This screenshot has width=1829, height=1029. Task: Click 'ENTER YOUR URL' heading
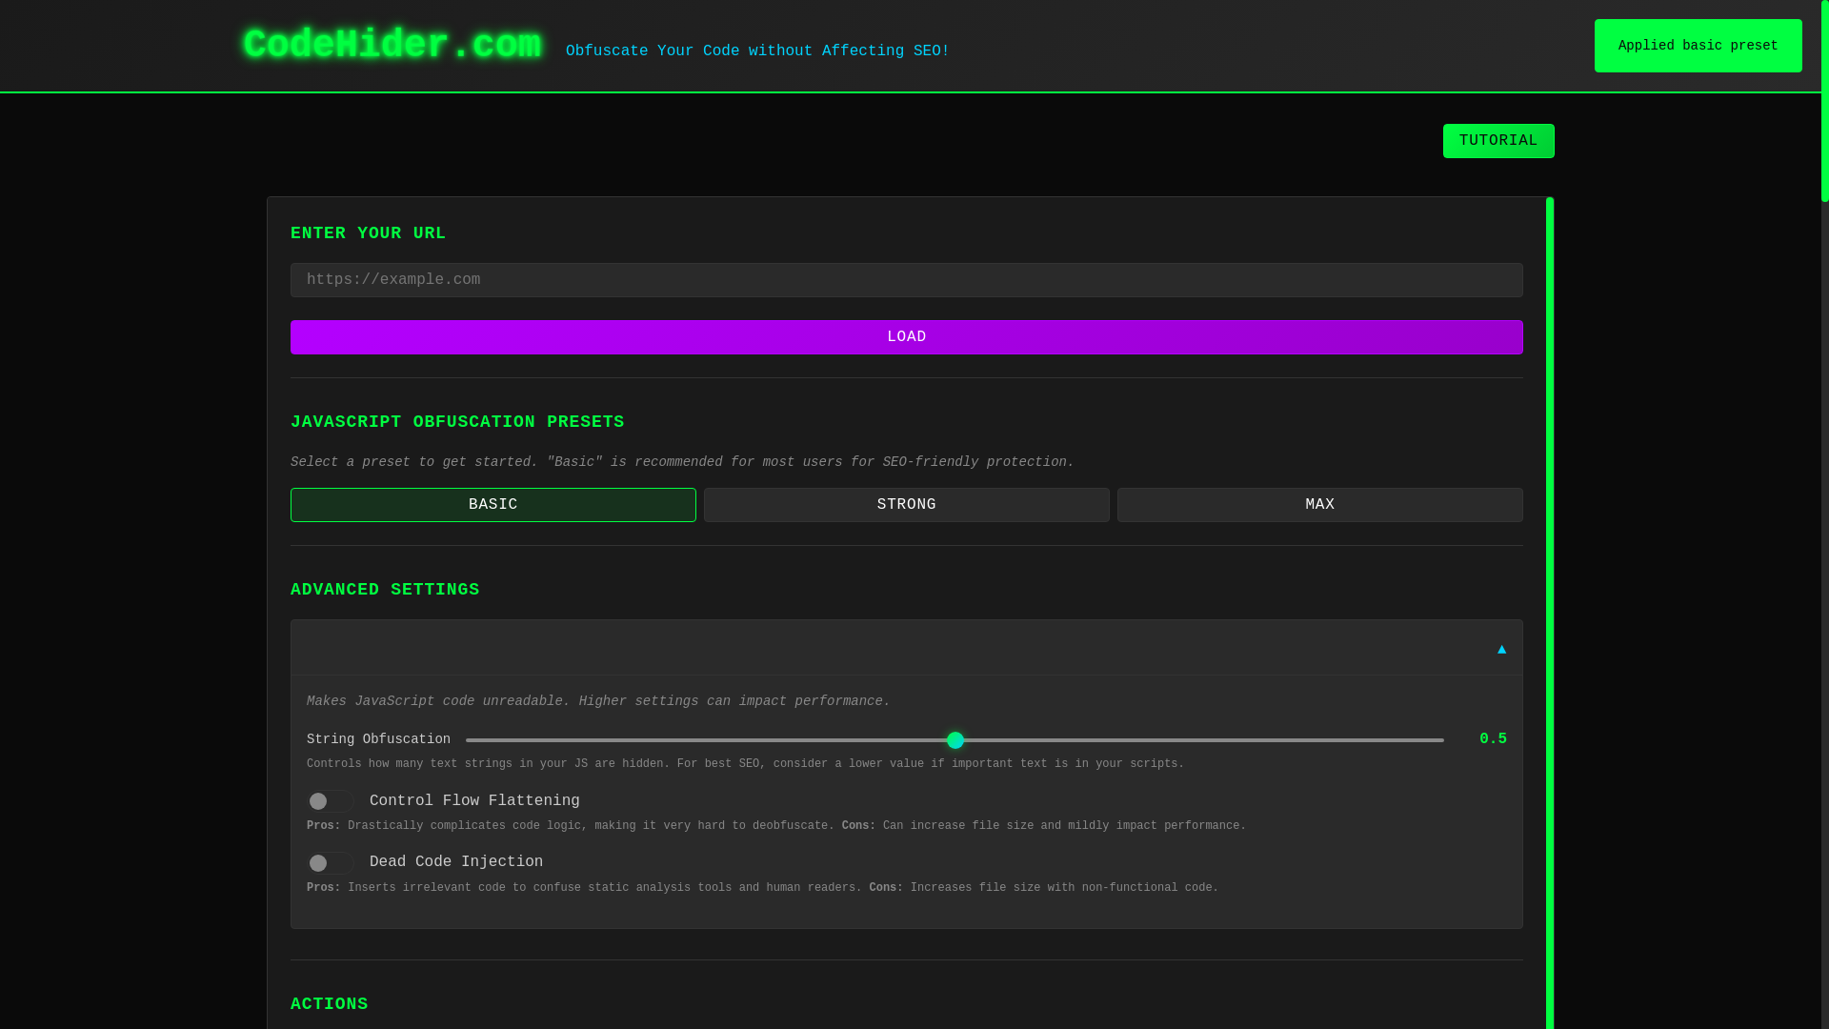click(x=368, y=233)
